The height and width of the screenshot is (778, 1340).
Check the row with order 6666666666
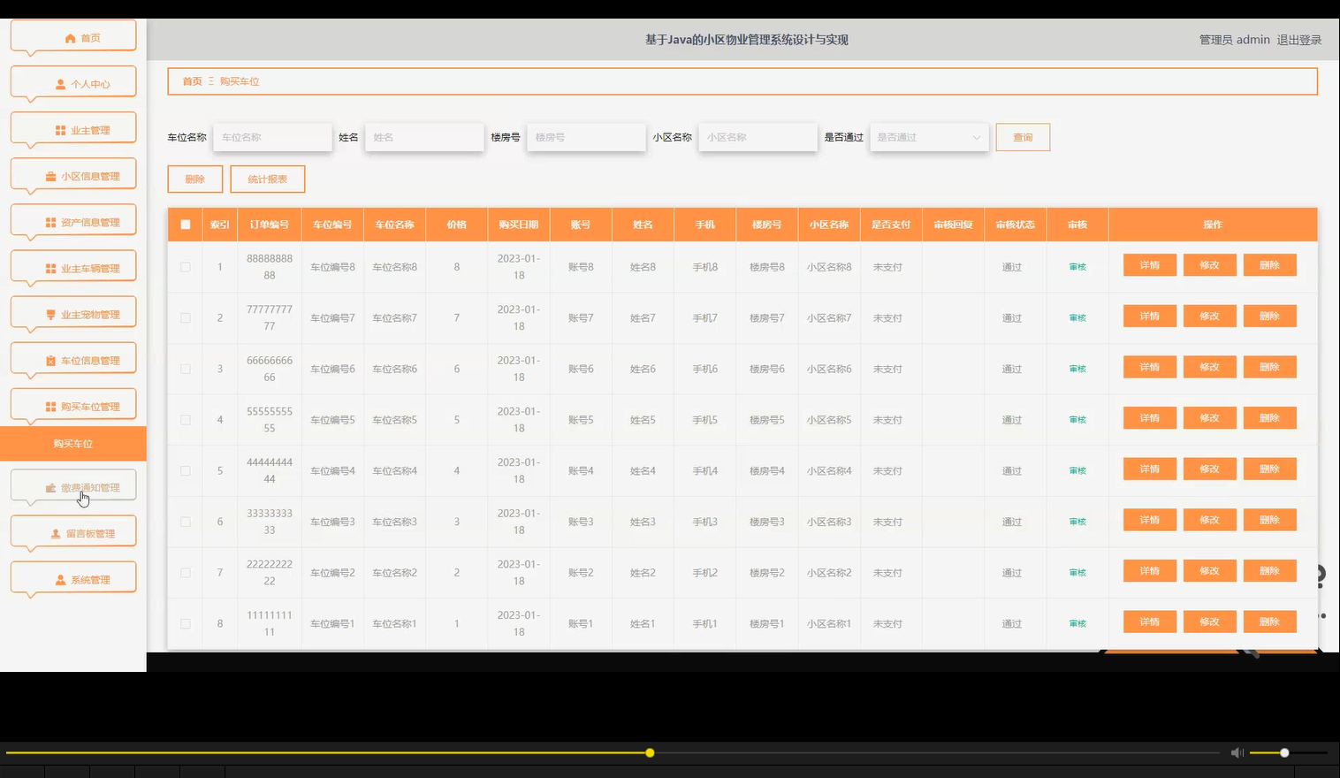pyautogui.click(x=186, y=369)
